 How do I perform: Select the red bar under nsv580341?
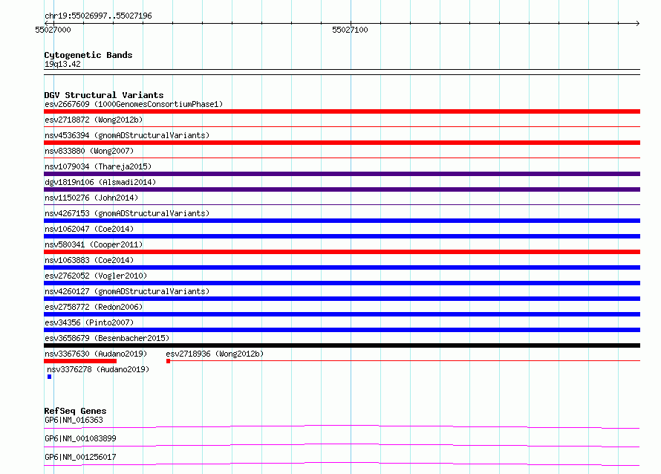click(x=342, y=252)
